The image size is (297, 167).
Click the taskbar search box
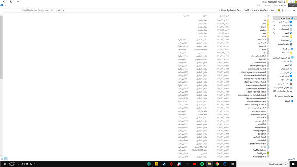click(x=263, y=164)
